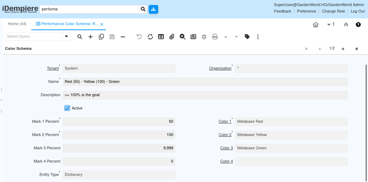Image resolution: width=368 pixels, height=182 pixels.
Task: Click the Mark 1 Percent field
Action: [119, 122]
